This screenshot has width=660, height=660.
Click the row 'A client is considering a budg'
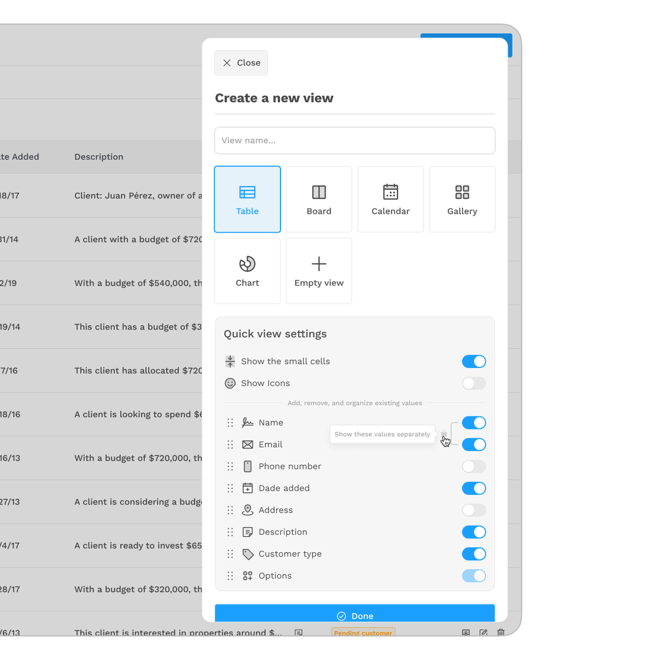tap(101, 502)
